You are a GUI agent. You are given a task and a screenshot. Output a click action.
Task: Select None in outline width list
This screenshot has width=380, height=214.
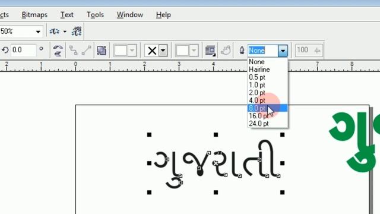point(268,62)
